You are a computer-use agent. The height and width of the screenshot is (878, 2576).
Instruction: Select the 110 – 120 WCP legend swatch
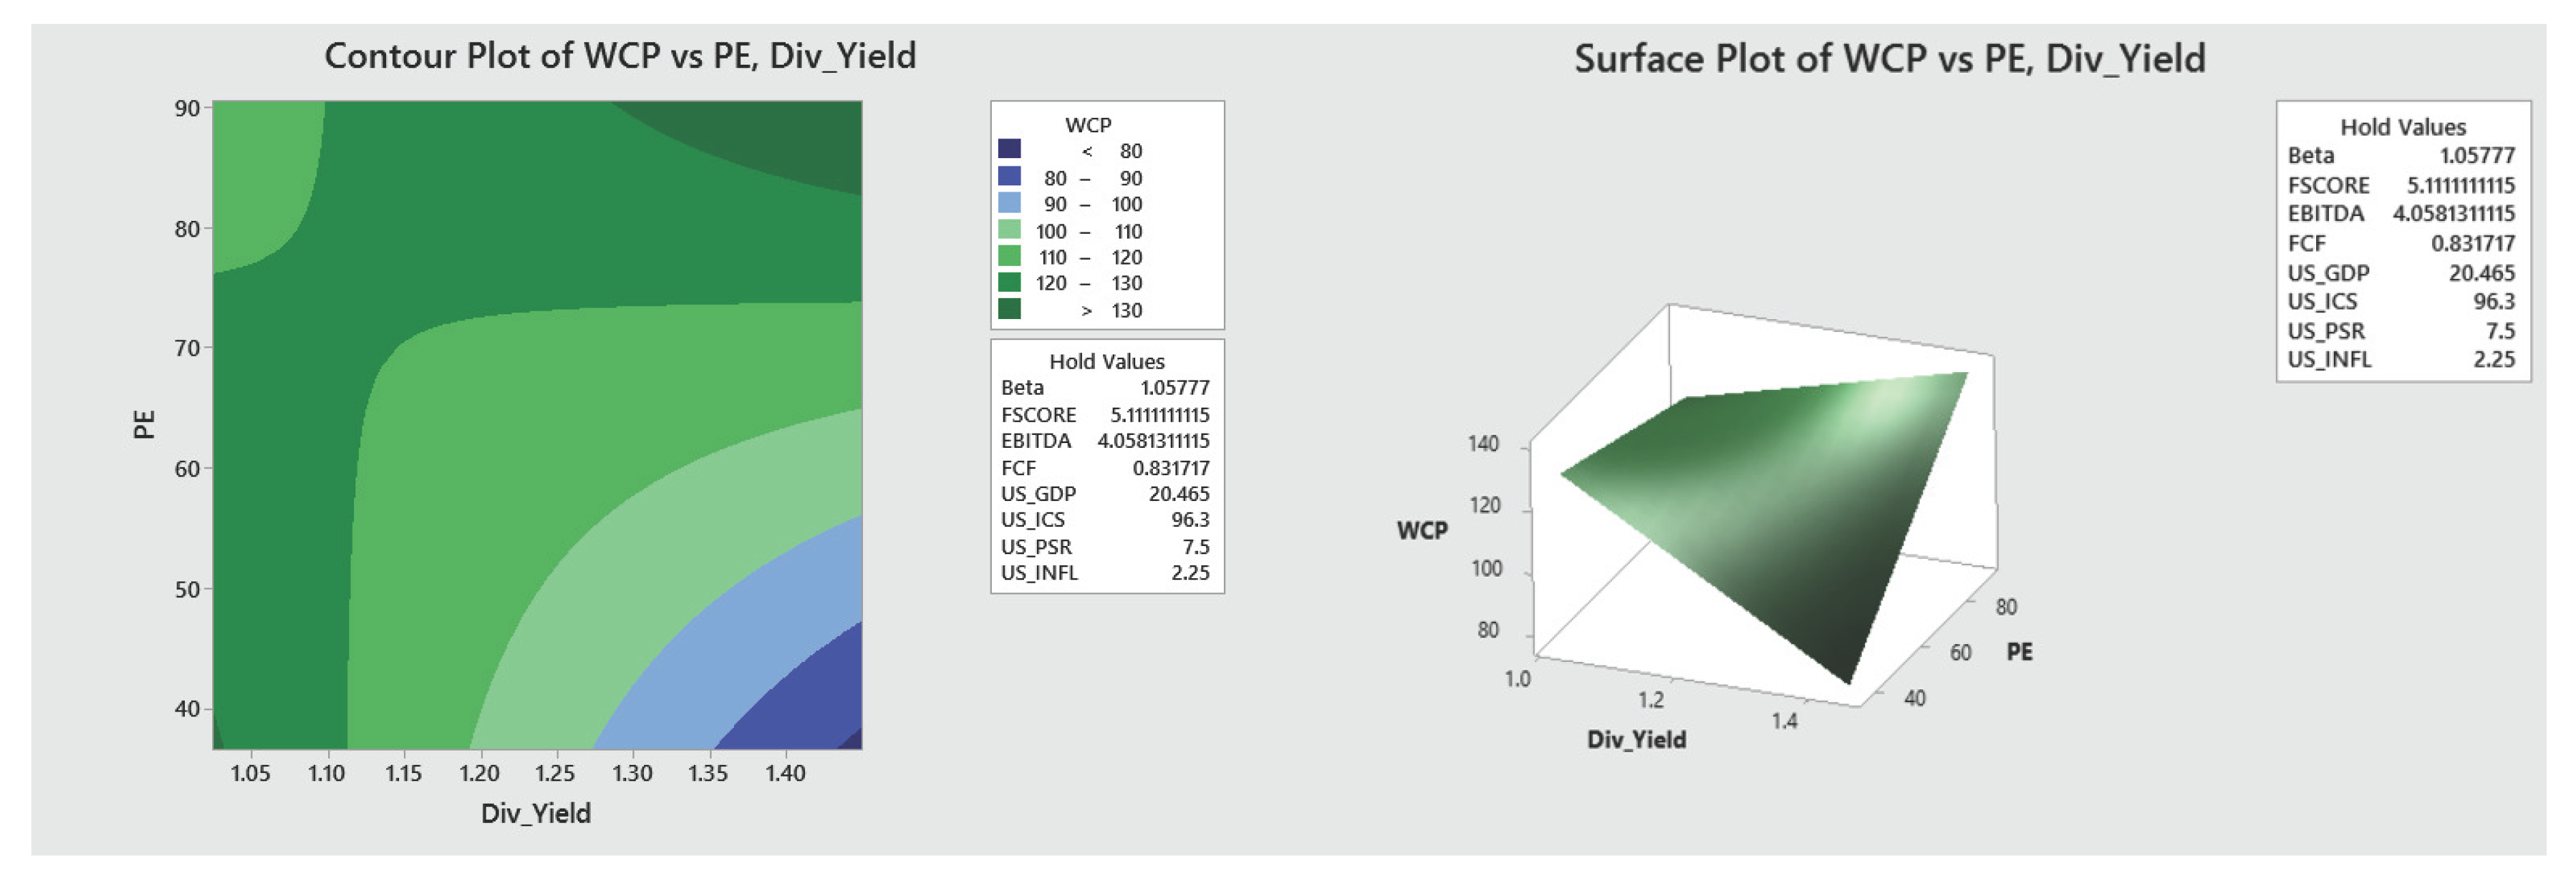[x=1009, y=256]
